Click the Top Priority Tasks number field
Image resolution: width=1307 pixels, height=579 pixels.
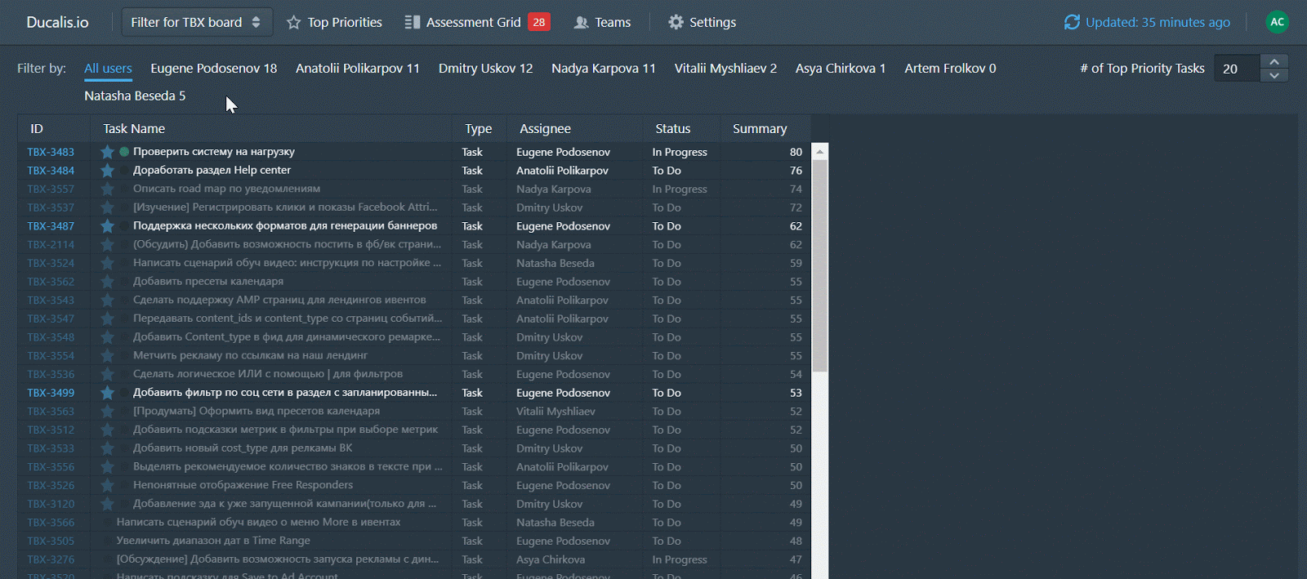pyautogui.click(x=1236, y=69)
